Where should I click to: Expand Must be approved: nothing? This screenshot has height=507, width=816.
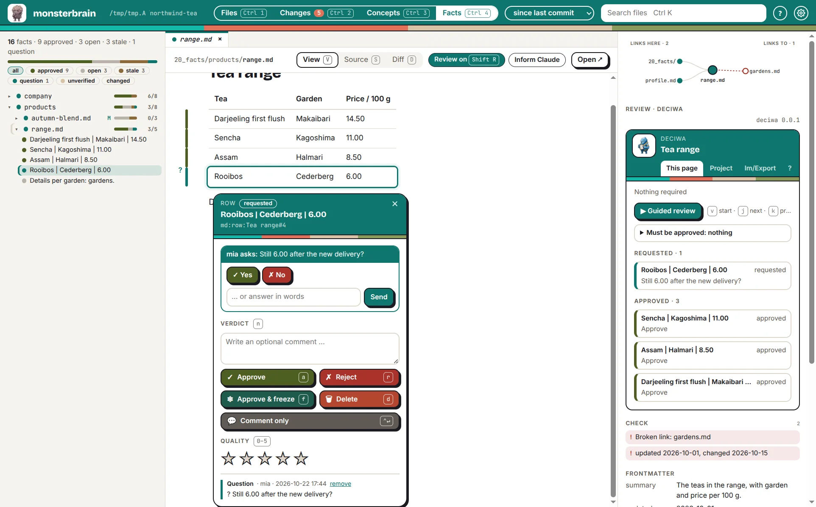(x=713, y=233)
